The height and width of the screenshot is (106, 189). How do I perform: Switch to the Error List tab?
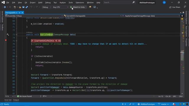tap(8, 100)
